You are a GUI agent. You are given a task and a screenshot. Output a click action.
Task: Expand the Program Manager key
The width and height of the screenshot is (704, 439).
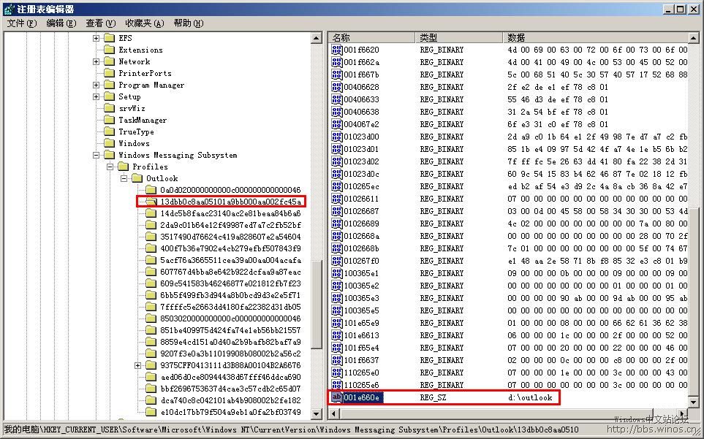(x=96, y=85)
